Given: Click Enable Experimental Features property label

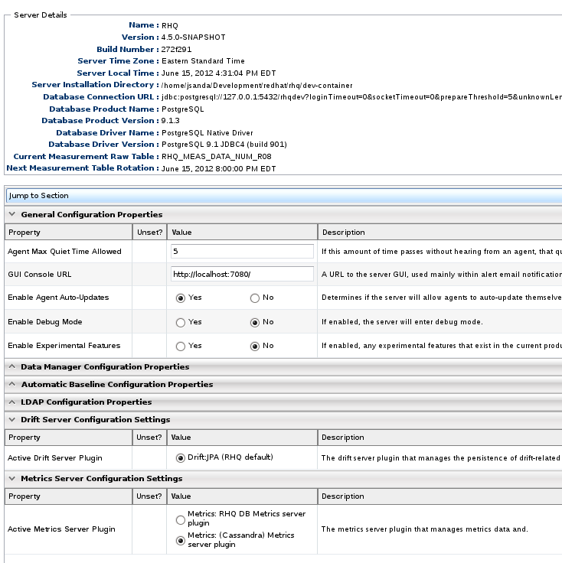Looking at the screenshot, I should pos(64,346).
